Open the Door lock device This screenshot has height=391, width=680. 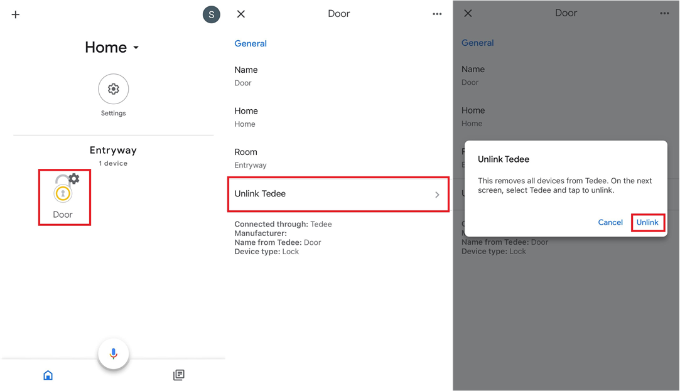coord(63,197)
